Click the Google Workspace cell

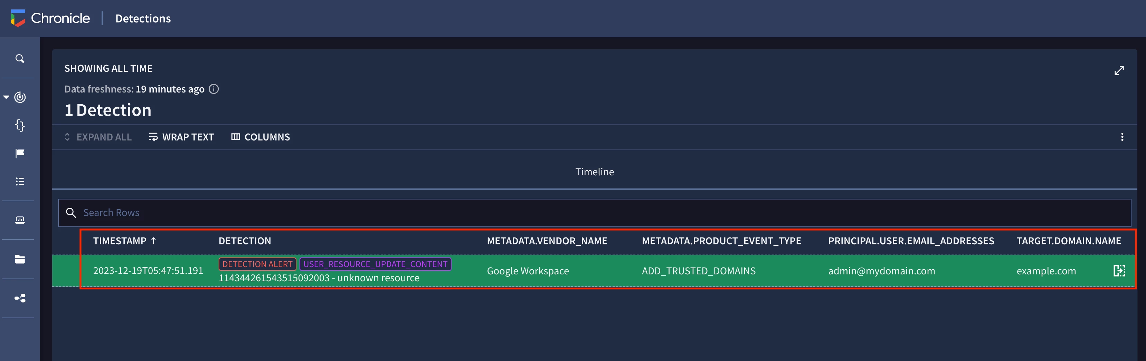point(528,271)
